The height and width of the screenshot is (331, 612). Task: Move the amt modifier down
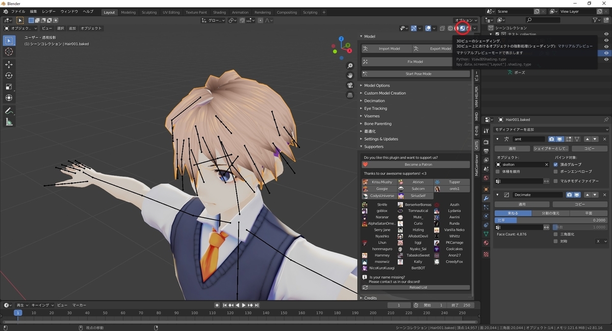[596, 139]
